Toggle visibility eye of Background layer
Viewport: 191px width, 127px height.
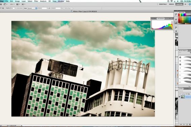coord(179,97)
